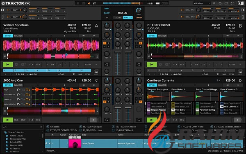
Task: Open the 17/10/22 Jaded London playlist
Action: coord(226,127)
